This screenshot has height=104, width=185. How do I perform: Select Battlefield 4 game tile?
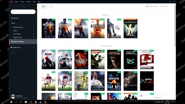coord(65,28)
